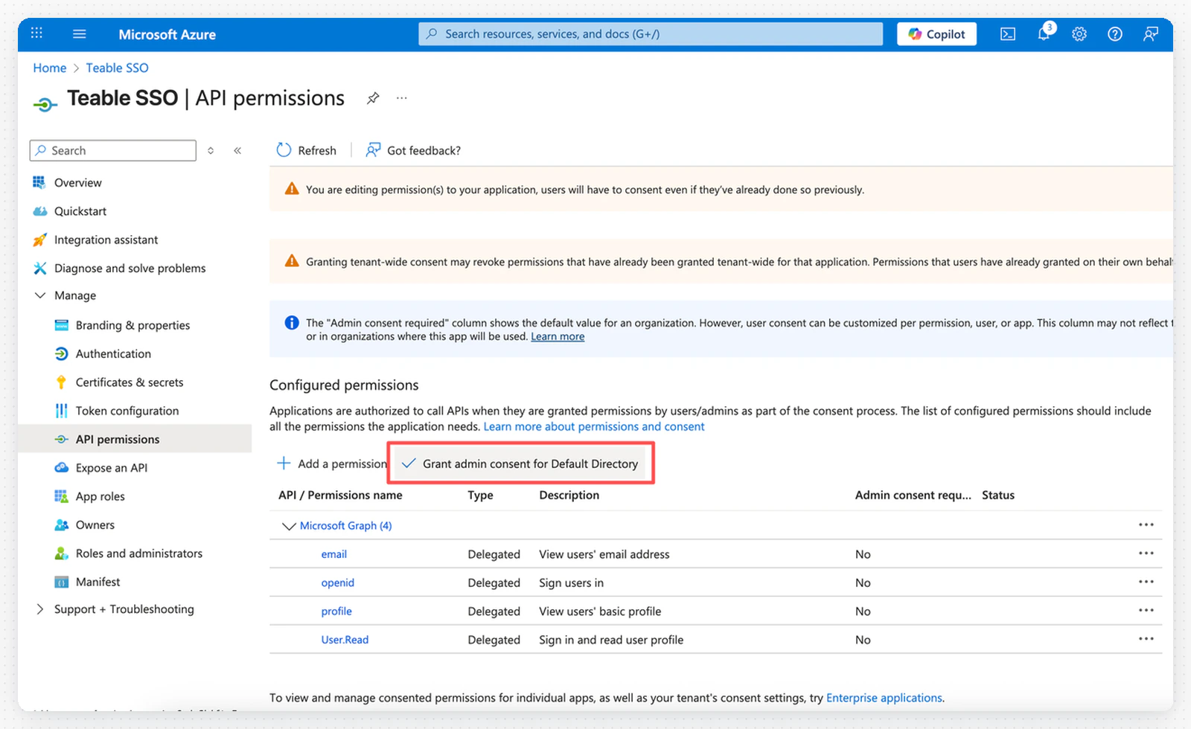The image size is (1191, 729).
Task: Collapse the Microsoft Graph (4) group
Action: 289,526
